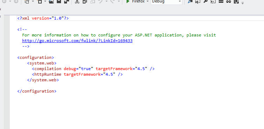The height and width of the screenshot is (129, 264).
Task: Start debugging with green play arrow
Action: click(128, 1)
